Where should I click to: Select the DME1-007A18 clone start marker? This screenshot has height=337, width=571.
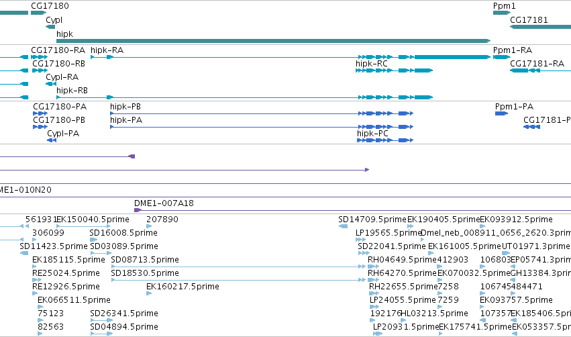coord(138,210)
